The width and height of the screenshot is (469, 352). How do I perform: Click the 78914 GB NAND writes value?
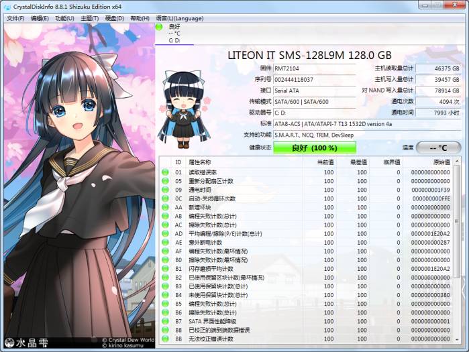pos(439,91)
